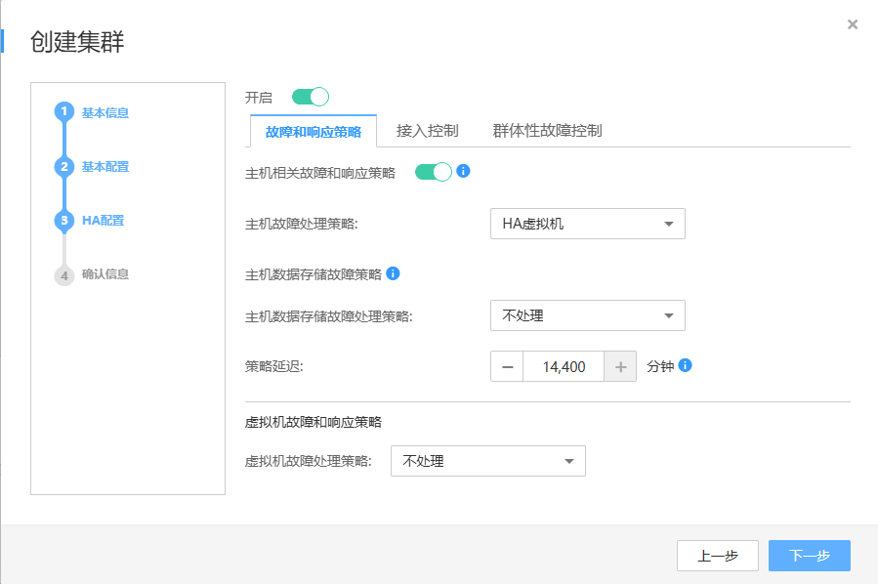Viewport: 878px width, 584px height.
Task: Click the 策略延迟 value field 14,400
Action: (x=564, y=367)
